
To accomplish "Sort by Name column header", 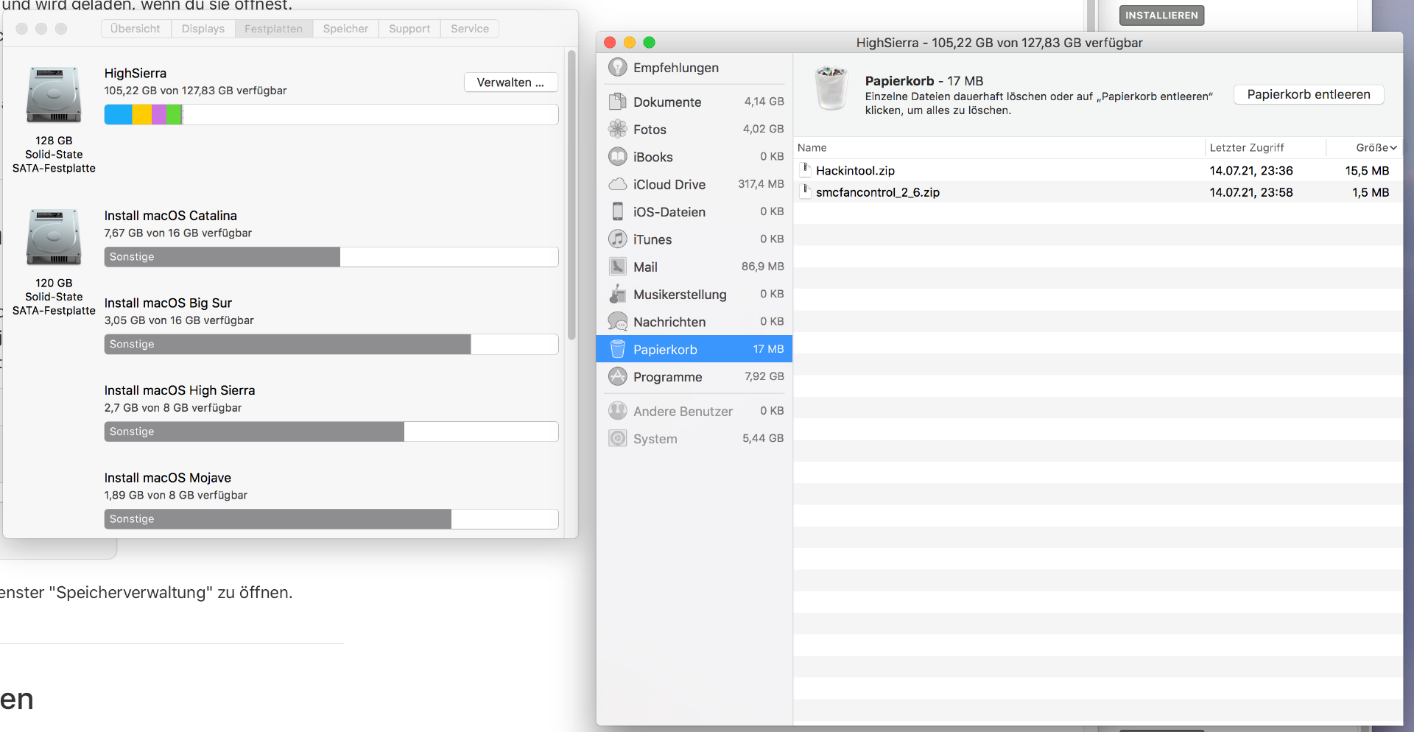I will point(999,147).
